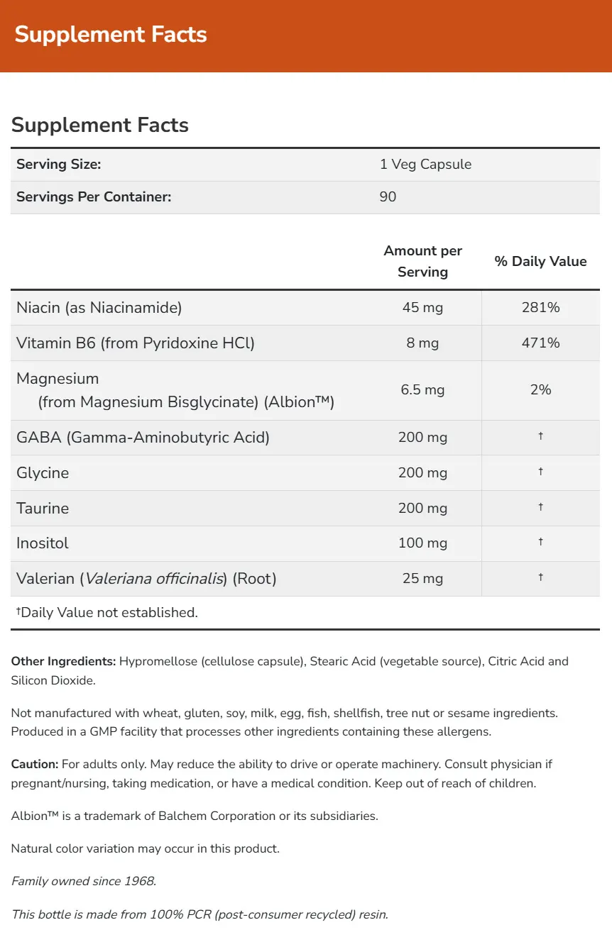This screenshot has width=612, height=937.
Task: Select the Serving Size label
Action: click(59, 165)
